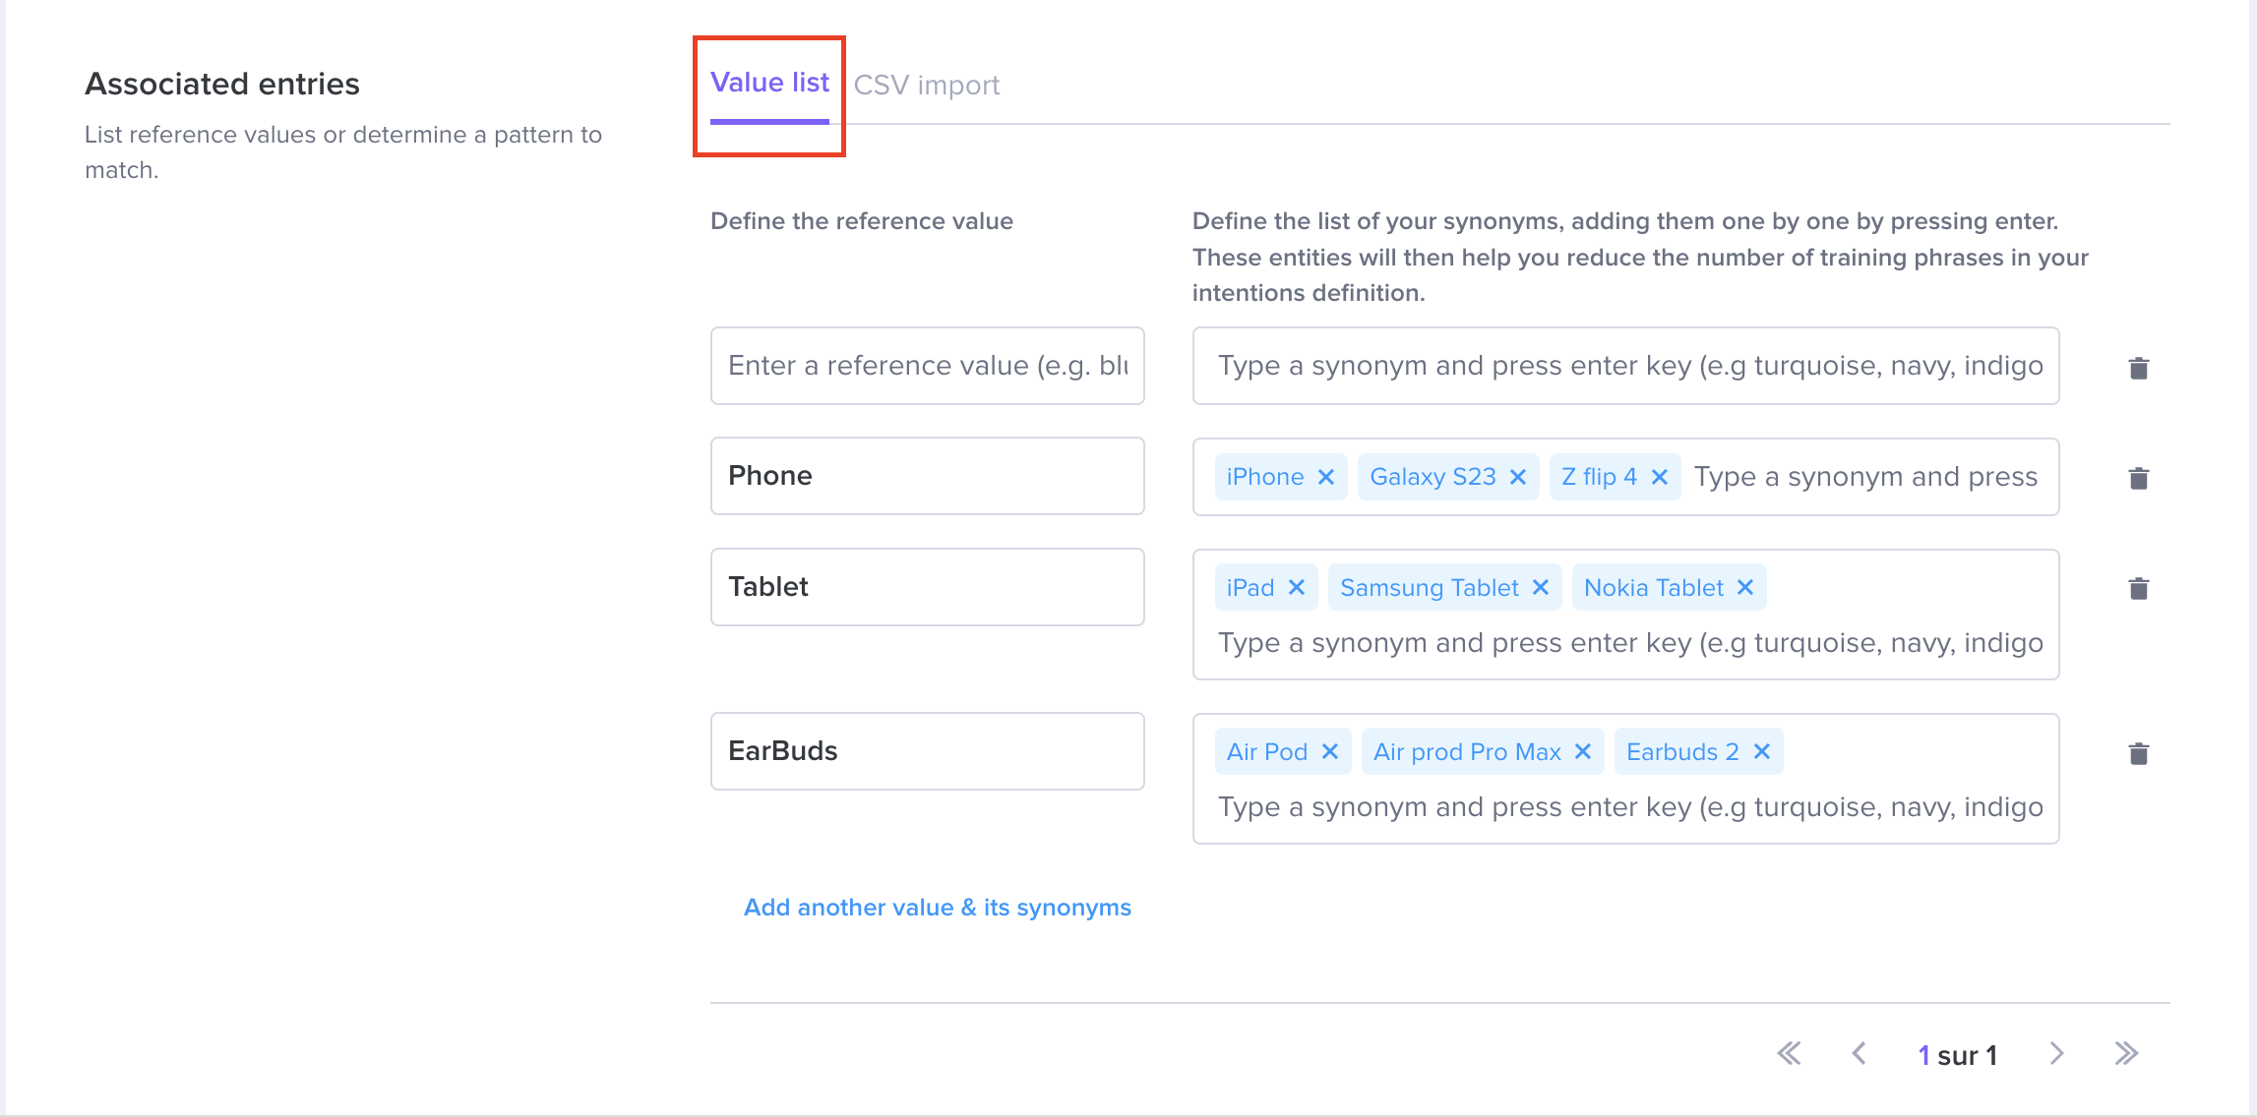Remove the iPhone synonym tag
The height and width of the screenshot is (1117, 2257).
click(1326, 477)
